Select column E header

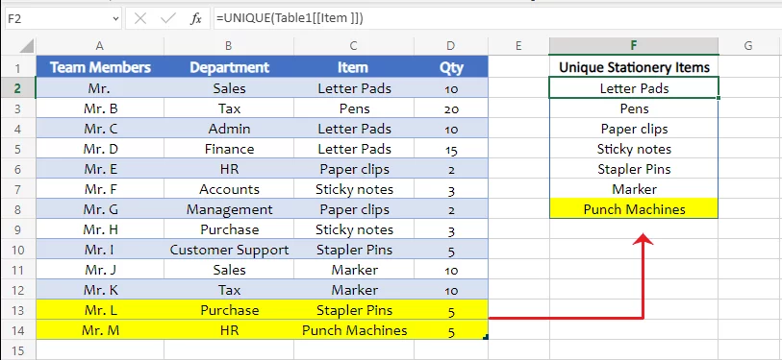518,46
